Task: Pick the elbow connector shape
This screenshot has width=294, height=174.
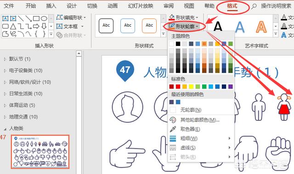Action: pos(21,26)
